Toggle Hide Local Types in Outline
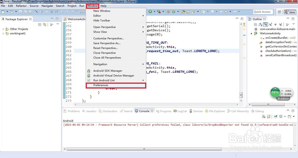298x158 pixels. (280, 24)
